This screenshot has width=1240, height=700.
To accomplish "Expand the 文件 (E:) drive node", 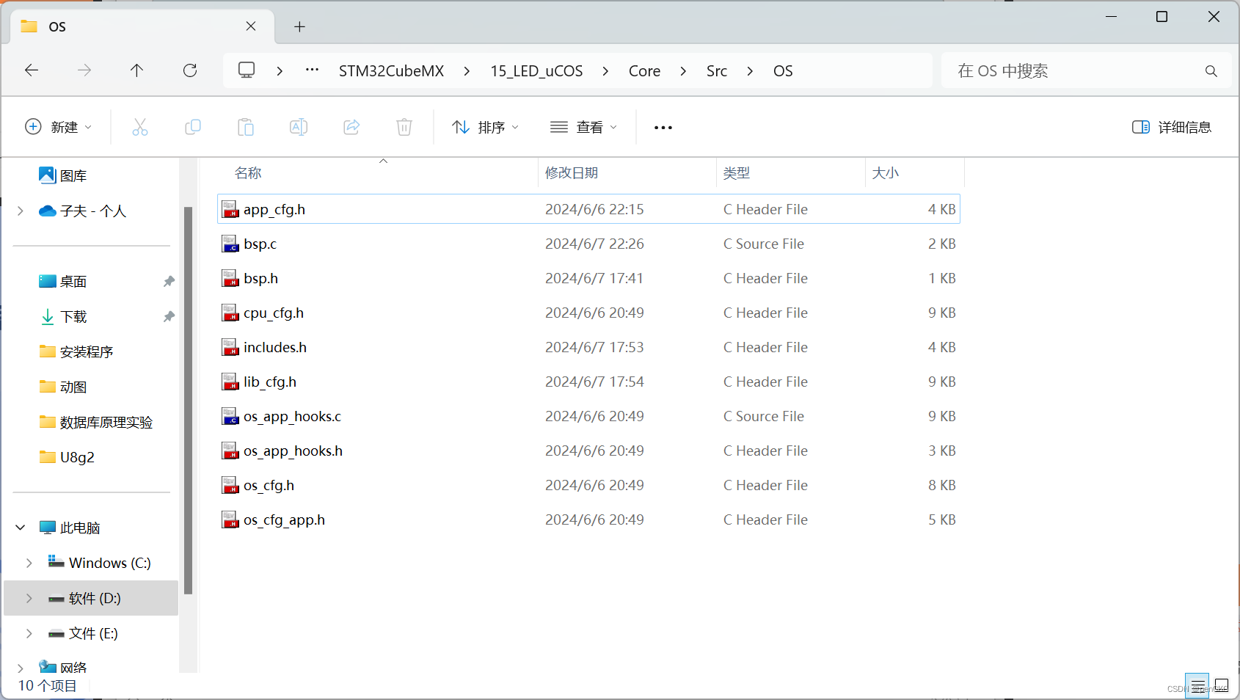I will click(29, 633).
